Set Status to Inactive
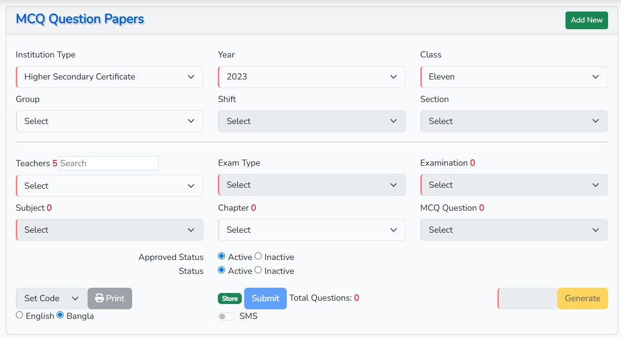The height and width of the screenshot is (338, 621). (259, 270)
